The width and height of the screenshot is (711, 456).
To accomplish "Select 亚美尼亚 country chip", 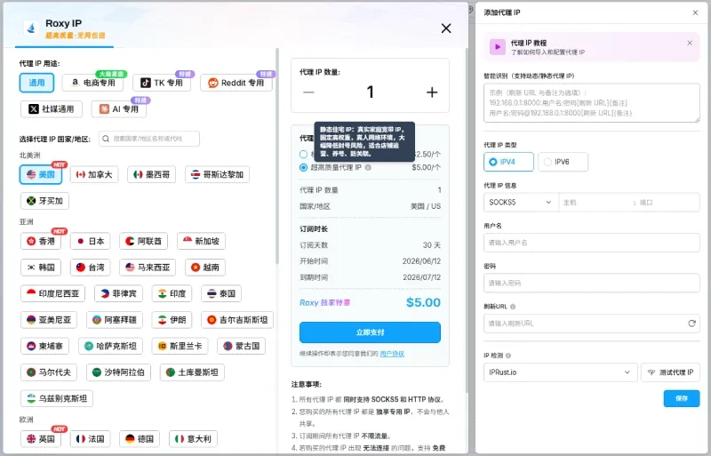I will (x=49, y=320).
